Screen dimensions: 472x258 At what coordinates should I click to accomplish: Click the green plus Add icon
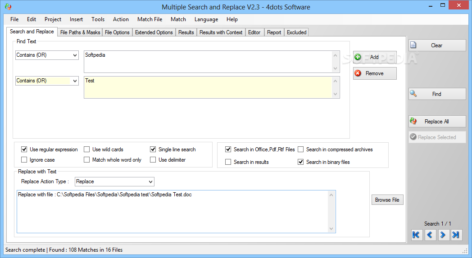[358, 57]
